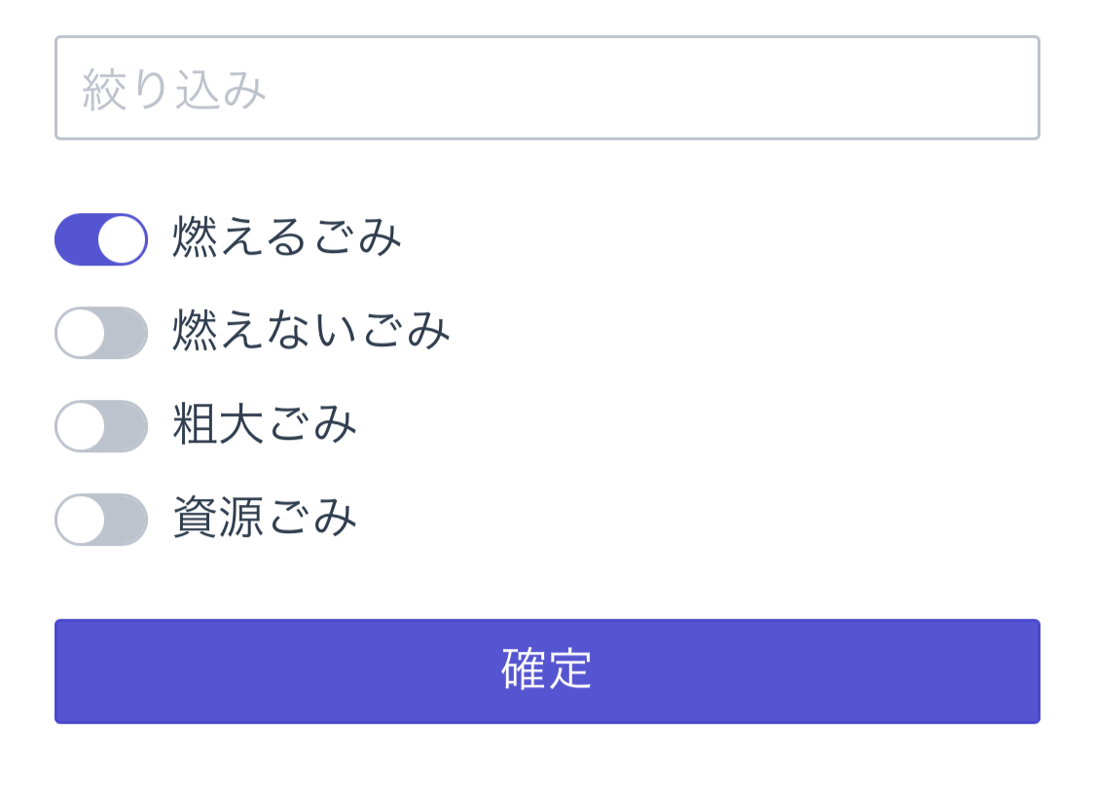Toggle the gray recyclable garbage switch
Screen dimensions: 1095x790
click(101, 520)
